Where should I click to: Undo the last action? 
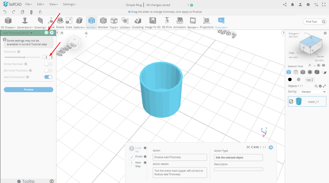point(5,12)
